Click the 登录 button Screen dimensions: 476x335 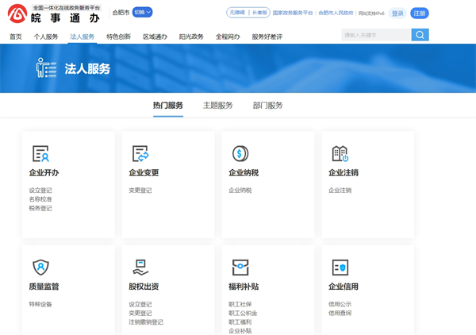(x=397, y=13)
